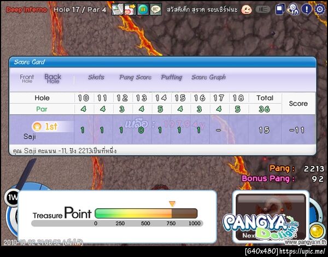Viewport: 328px width, 257px height.
Task: Open the Pang Score tab
Action: pyautogui.click(x=136, y=77)
